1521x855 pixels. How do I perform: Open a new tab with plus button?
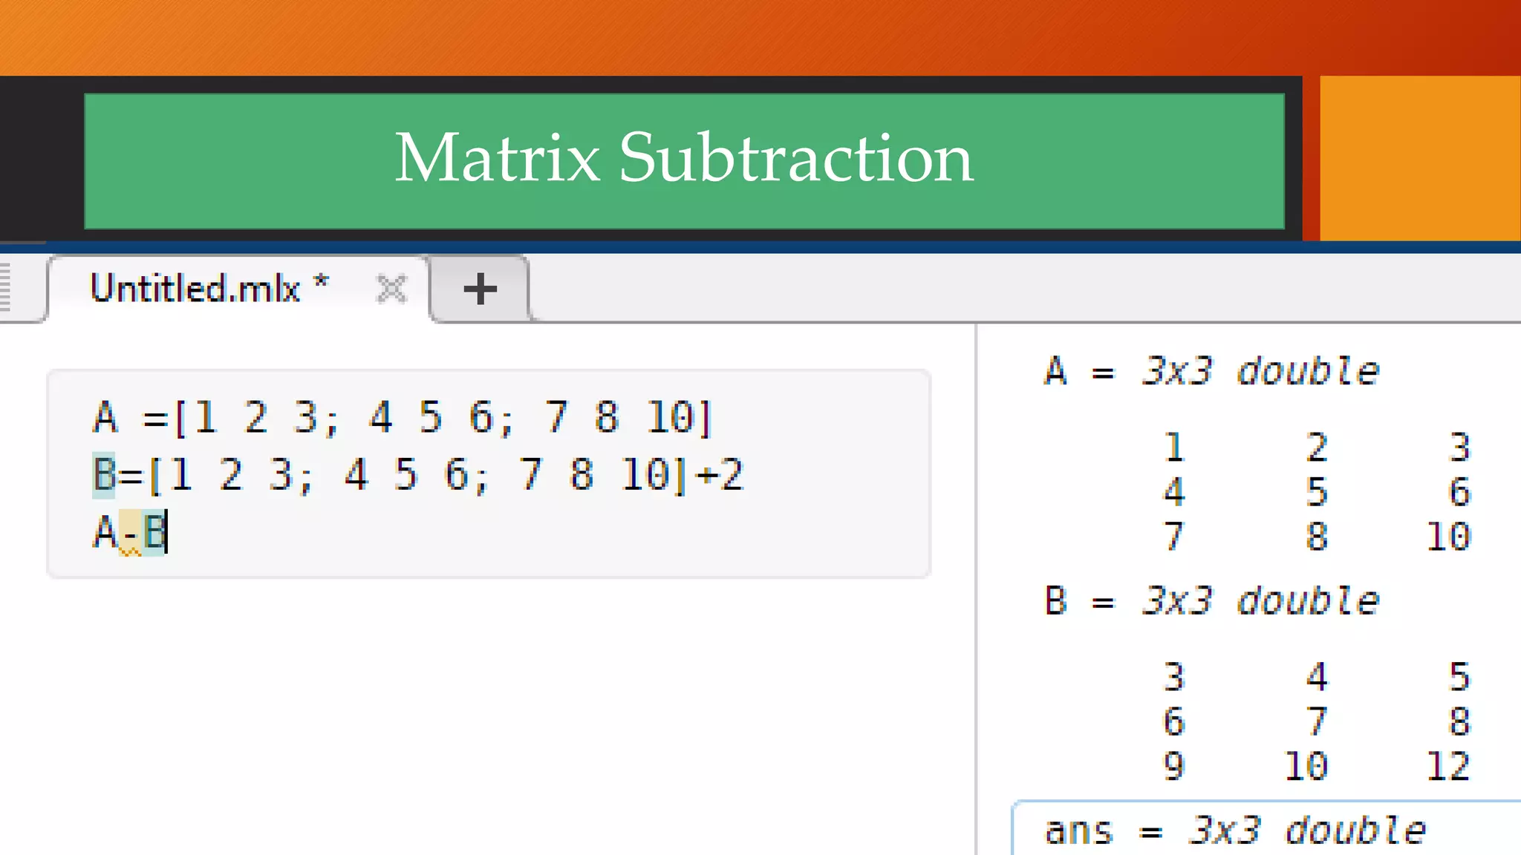(480, 289)
